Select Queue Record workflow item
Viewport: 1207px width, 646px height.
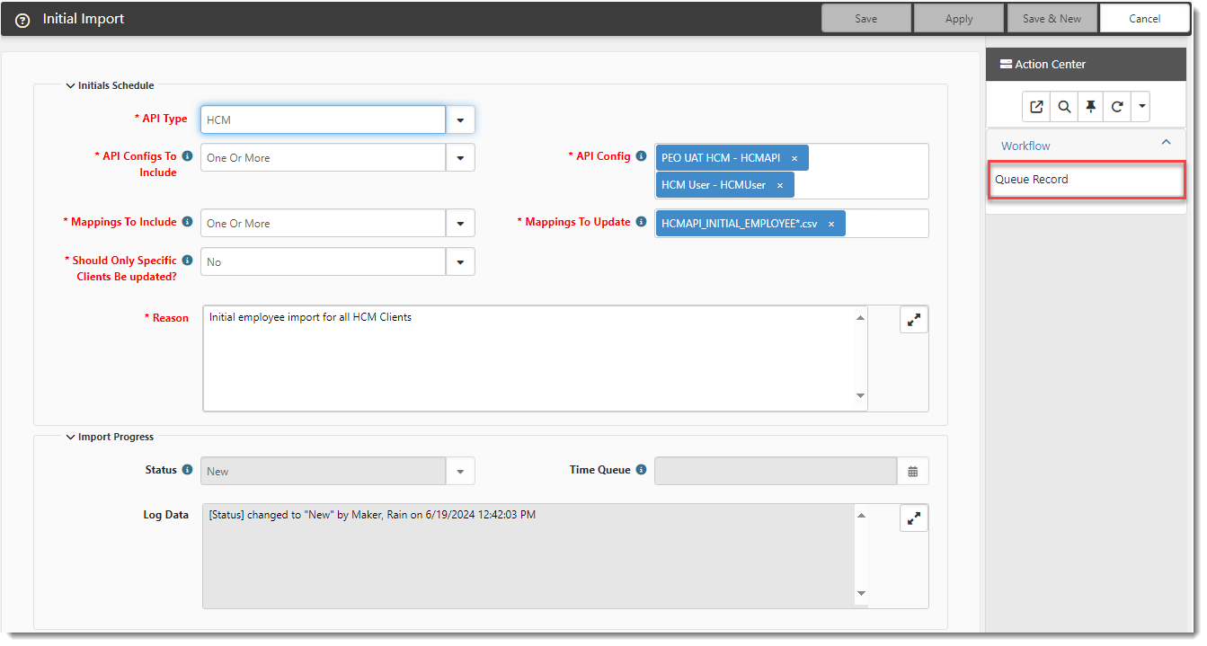pos(1032,180)
